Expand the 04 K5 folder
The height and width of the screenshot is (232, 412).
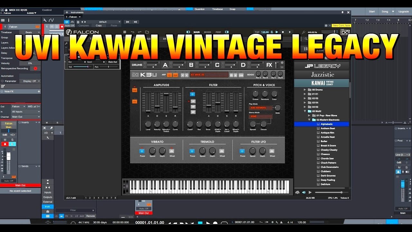click(305, 107)
